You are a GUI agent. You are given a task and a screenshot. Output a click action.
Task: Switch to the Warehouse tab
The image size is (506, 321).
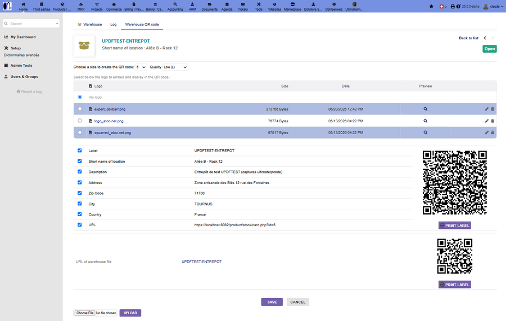(x=90, y=25)
